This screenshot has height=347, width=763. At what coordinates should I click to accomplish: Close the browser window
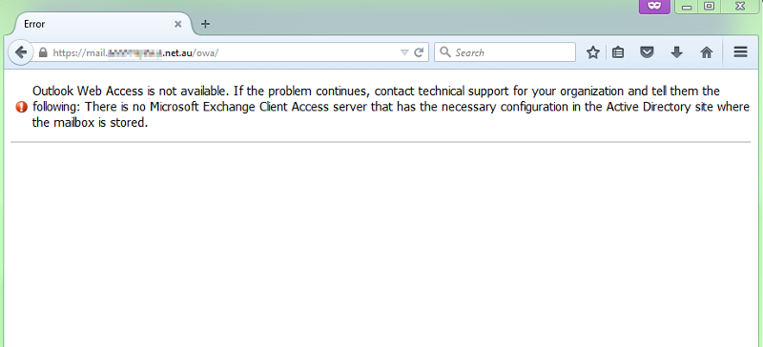tap(740, 7)
